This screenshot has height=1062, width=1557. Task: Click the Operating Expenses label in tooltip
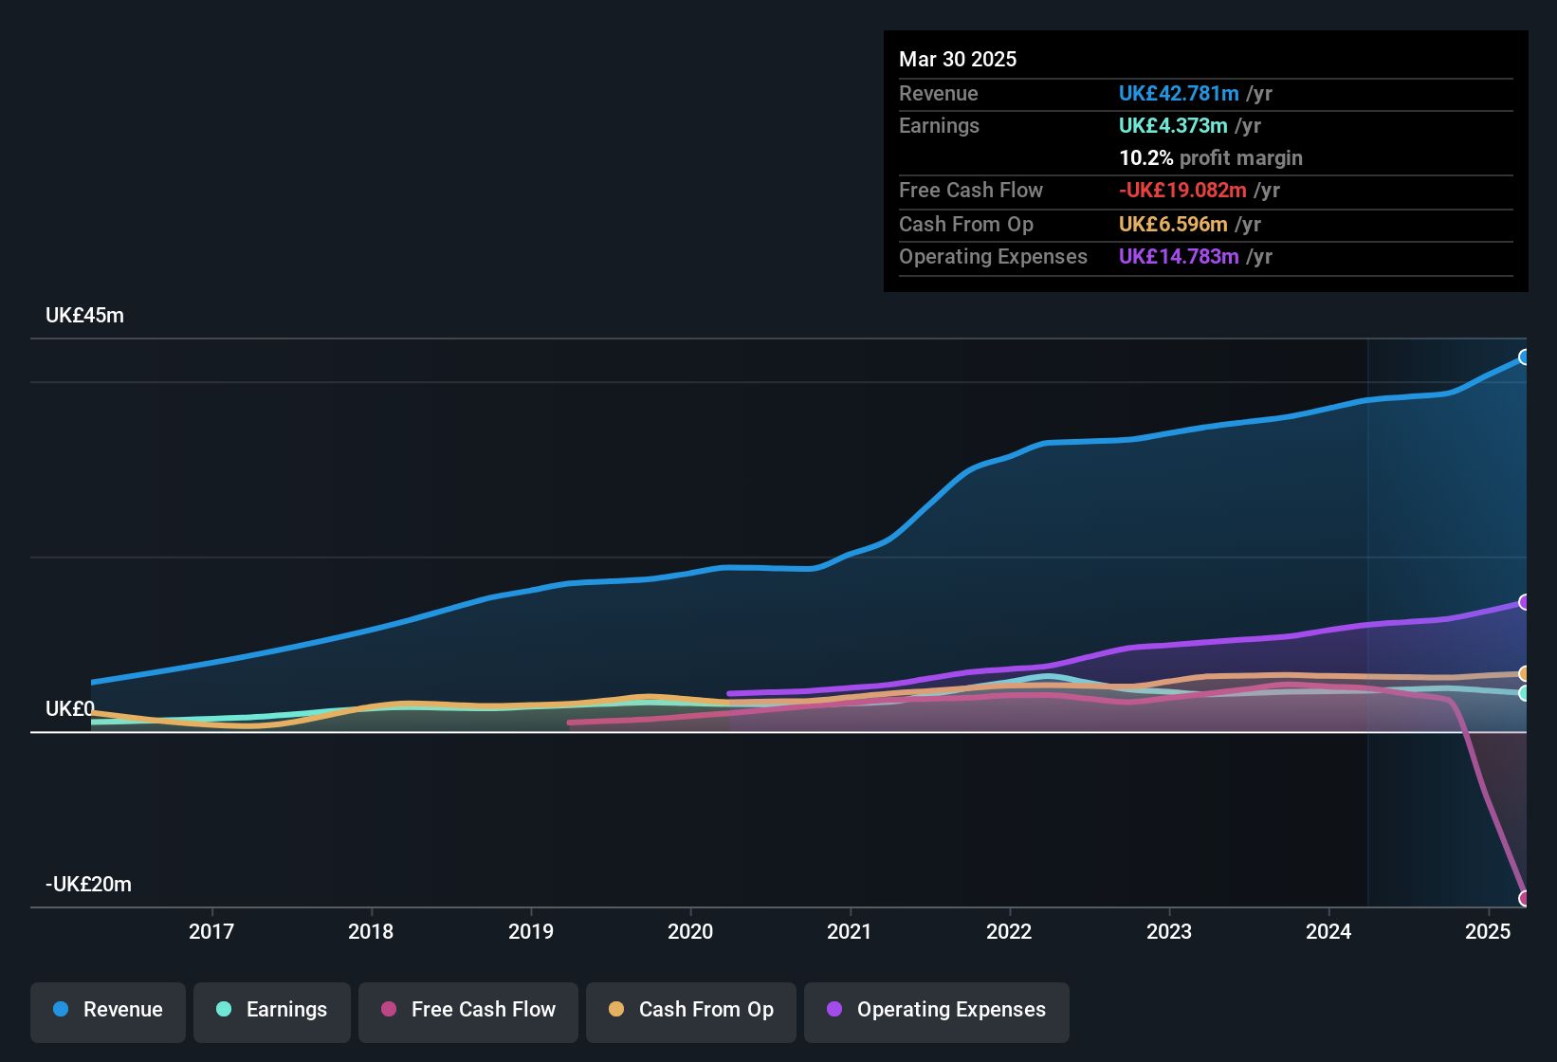click(993, 257)
